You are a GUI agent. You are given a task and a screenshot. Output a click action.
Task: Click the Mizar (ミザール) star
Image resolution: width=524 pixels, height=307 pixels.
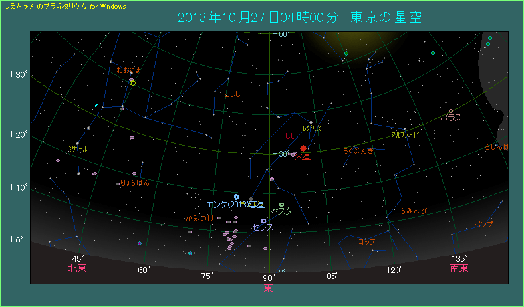(x=78, y=143)
